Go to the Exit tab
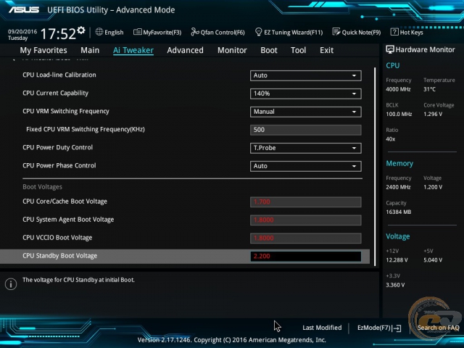Screen dimensions: 464x348 [326, 50]
